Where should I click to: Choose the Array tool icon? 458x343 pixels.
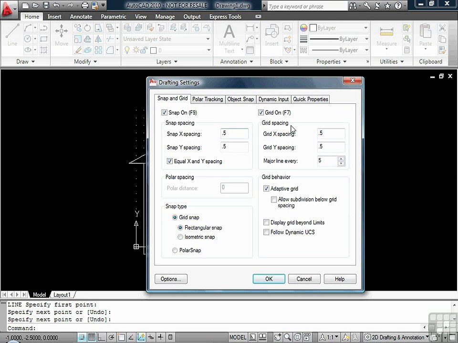click(98, 50)
